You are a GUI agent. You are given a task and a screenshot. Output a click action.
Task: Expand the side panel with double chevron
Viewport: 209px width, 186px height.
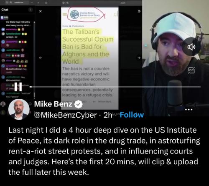(x=139, y=11)
